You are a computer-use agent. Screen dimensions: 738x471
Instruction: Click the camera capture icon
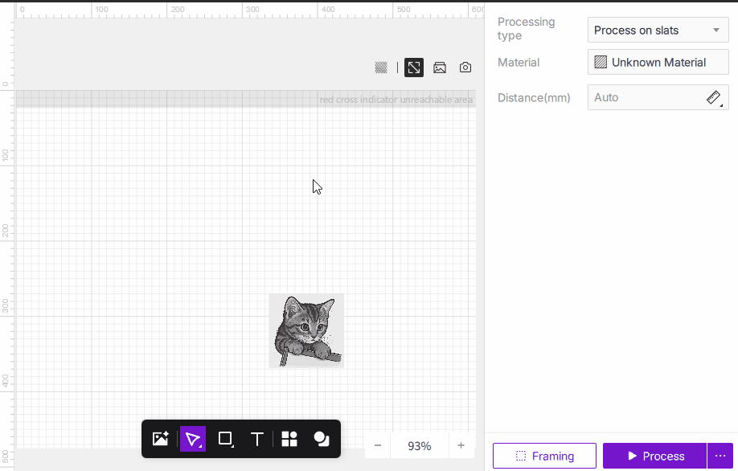point(465,68)
